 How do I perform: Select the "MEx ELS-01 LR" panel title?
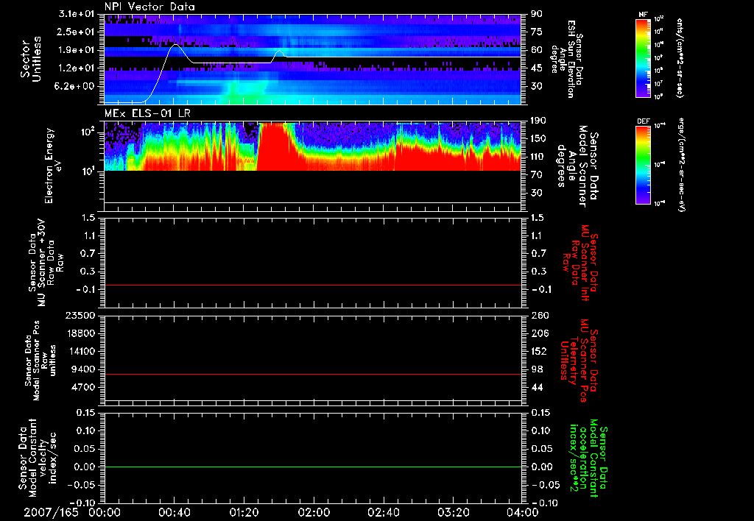[147, 114]
